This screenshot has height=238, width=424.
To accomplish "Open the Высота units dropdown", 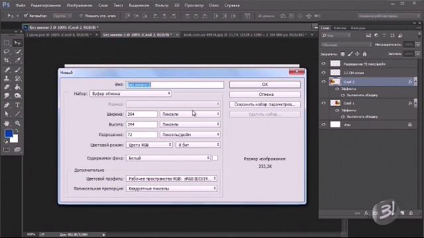I will 190,124.
